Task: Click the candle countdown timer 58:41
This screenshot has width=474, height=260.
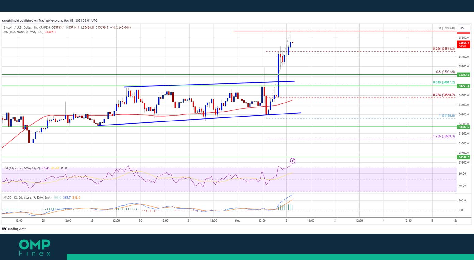Action: (462, 46)
